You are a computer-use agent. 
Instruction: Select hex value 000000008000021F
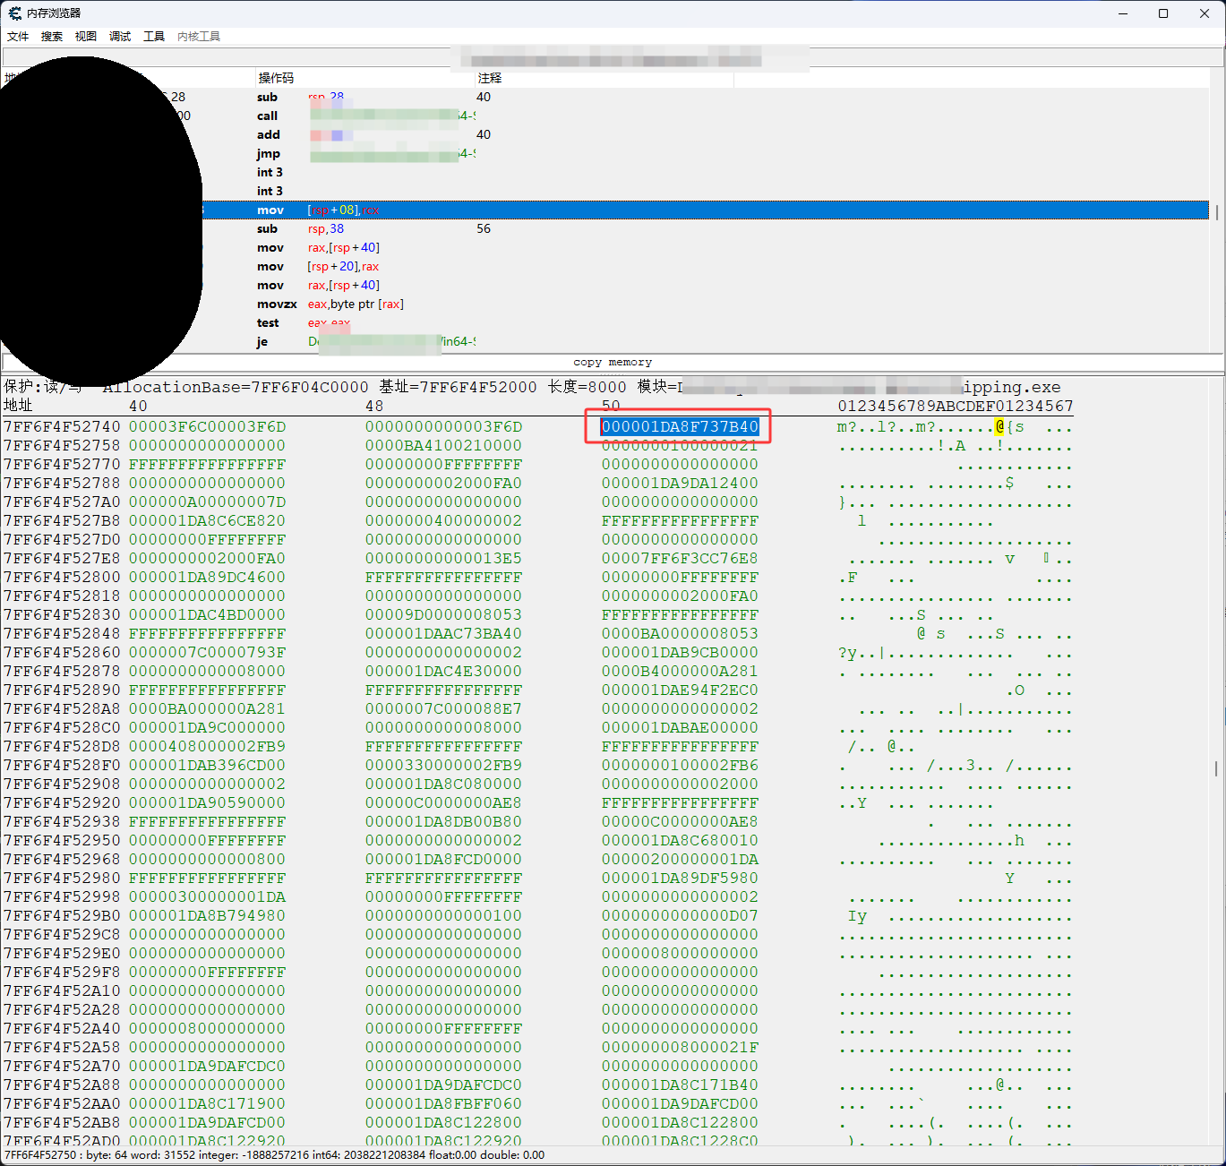[680, 1048]
